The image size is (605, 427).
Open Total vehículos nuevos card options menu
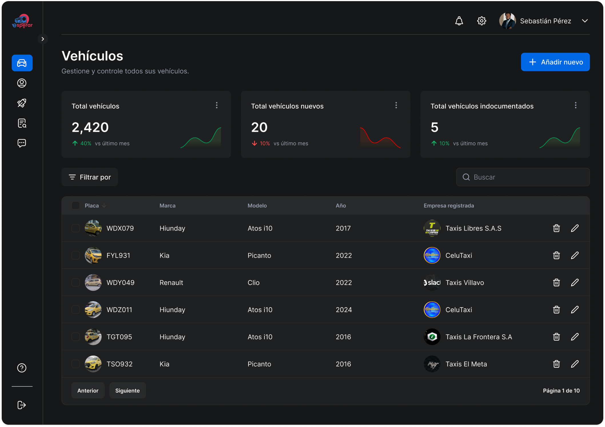coord(396,105)
